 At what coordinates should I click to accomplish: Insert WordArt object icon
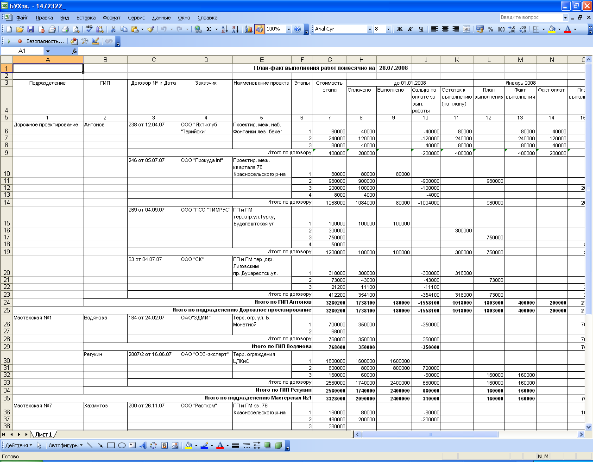143,445
